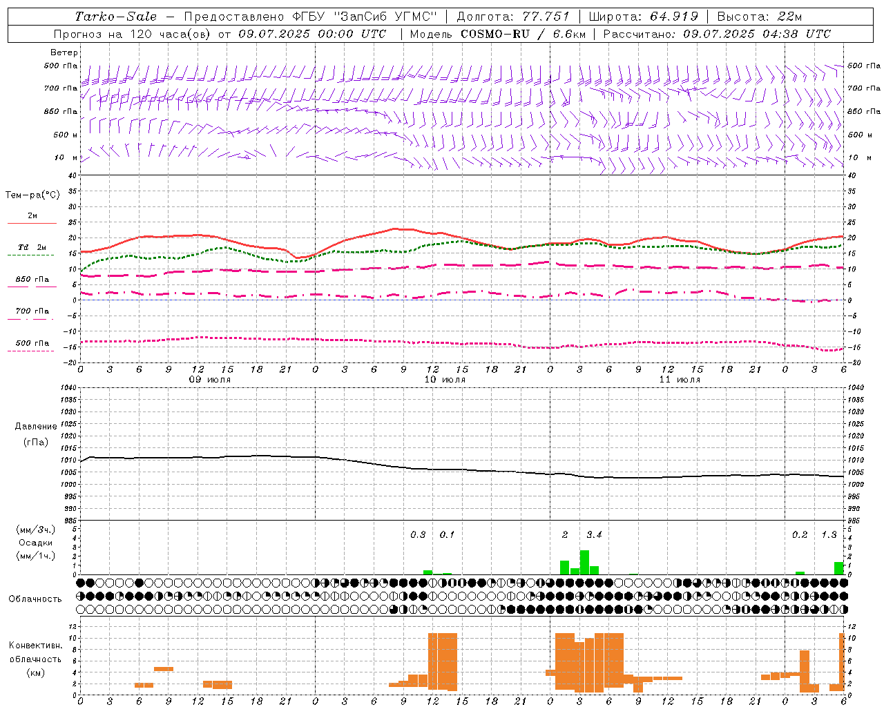
Task: Click the '10 м' wind level label on left
Action: [67, 157]
